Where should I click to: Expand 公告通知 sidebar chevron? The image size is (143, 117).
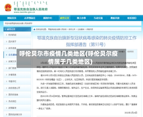(x=7, y=55)
